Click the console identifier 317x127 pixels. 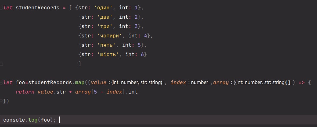(14, 120)
